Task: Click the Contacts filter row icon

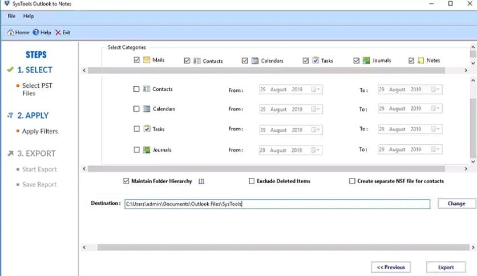Action: (147, 89)
